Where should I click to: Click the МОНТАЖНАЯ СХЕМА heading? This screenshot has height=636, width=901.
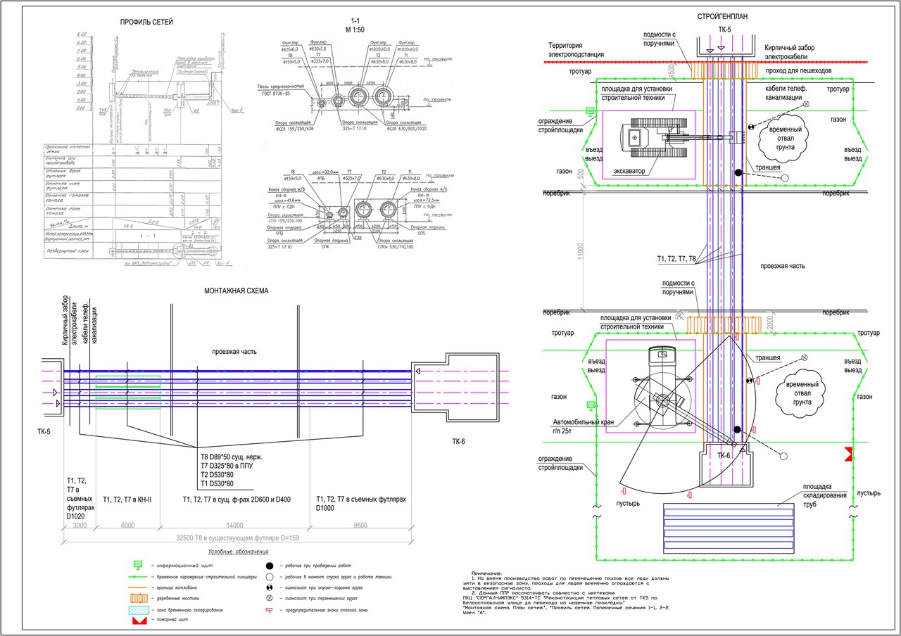pyautogui.click(x=236, y=290)
